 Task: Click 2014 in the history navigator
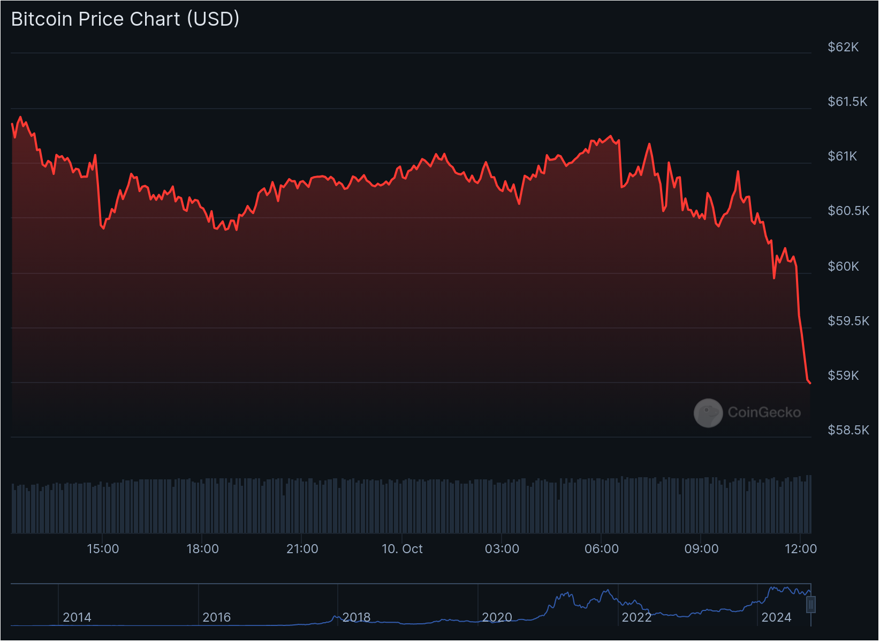[77, 617]
